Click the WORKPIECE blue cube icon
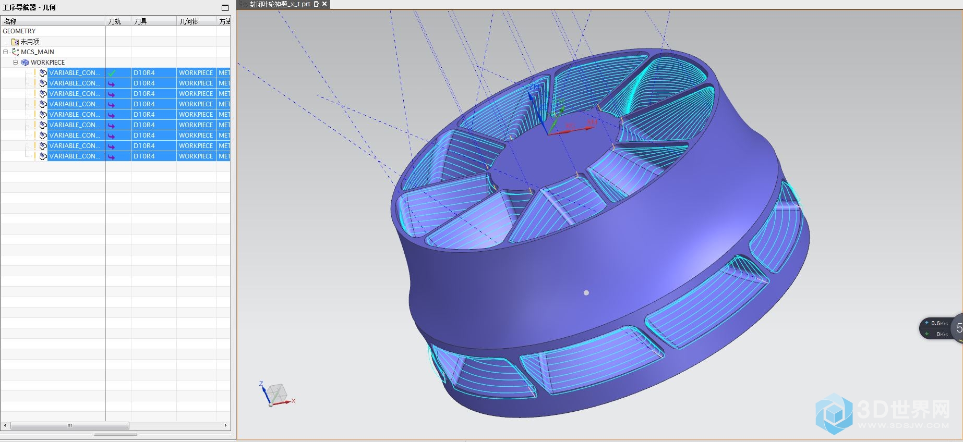 [x=25, y=63]
